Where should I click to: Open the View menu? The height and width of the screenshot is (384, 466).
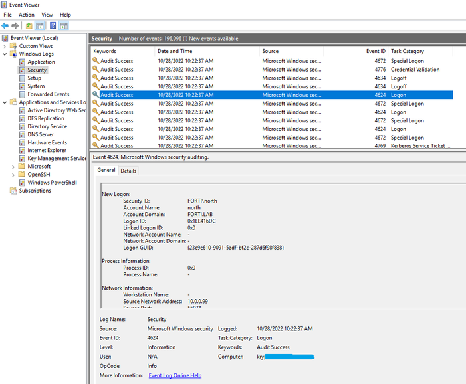coord(47,15)
